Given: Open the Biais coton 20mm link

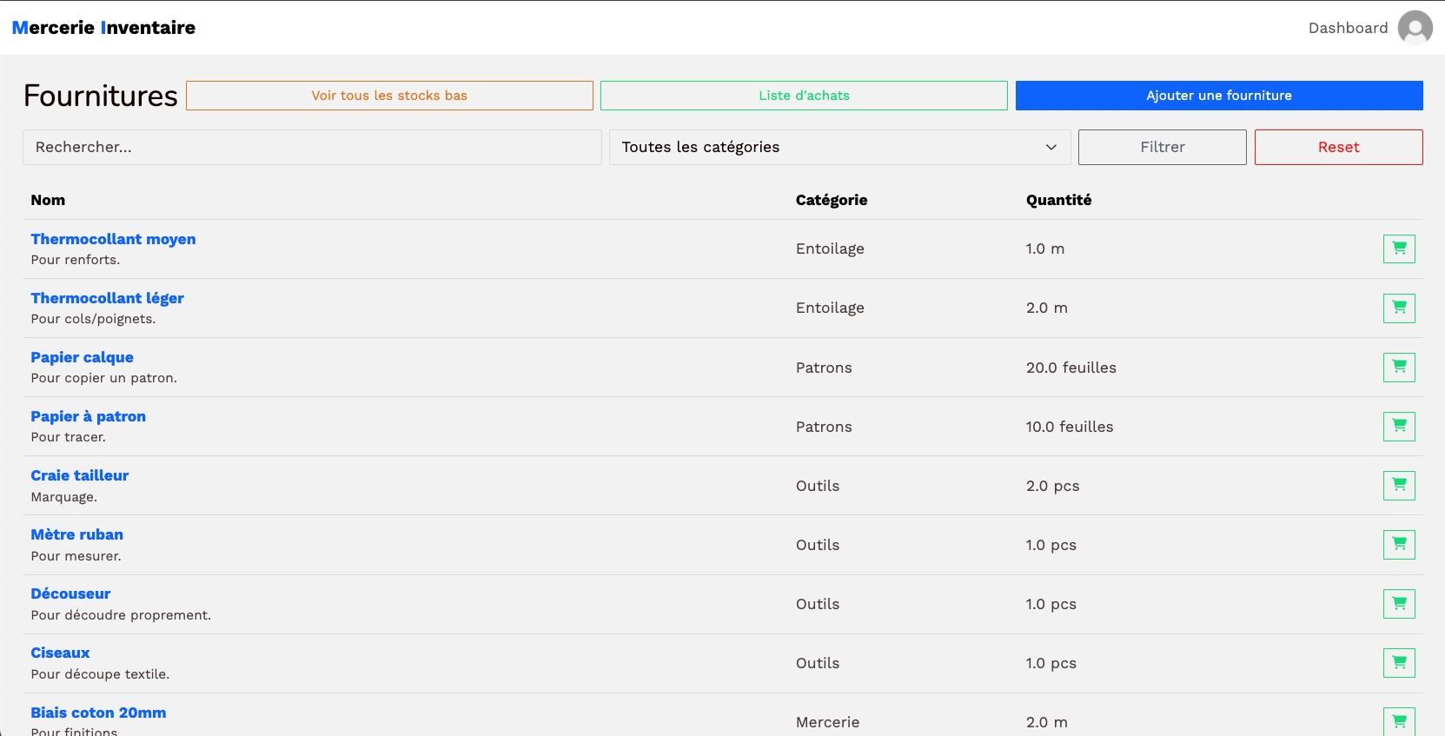Looking at the screenshot, I should [98, 713].
